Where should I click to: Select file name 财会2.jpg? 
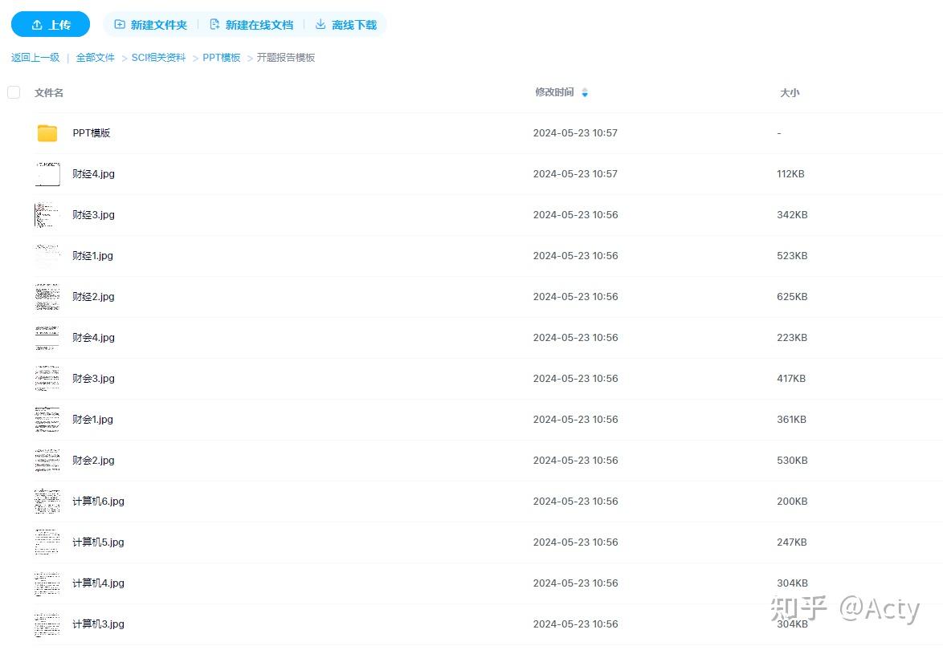pos(93,460)
